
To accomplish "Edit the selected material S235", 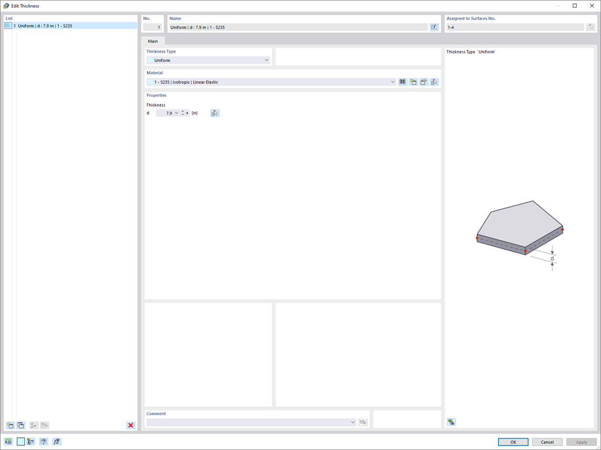I will click(x=425, y=81).
